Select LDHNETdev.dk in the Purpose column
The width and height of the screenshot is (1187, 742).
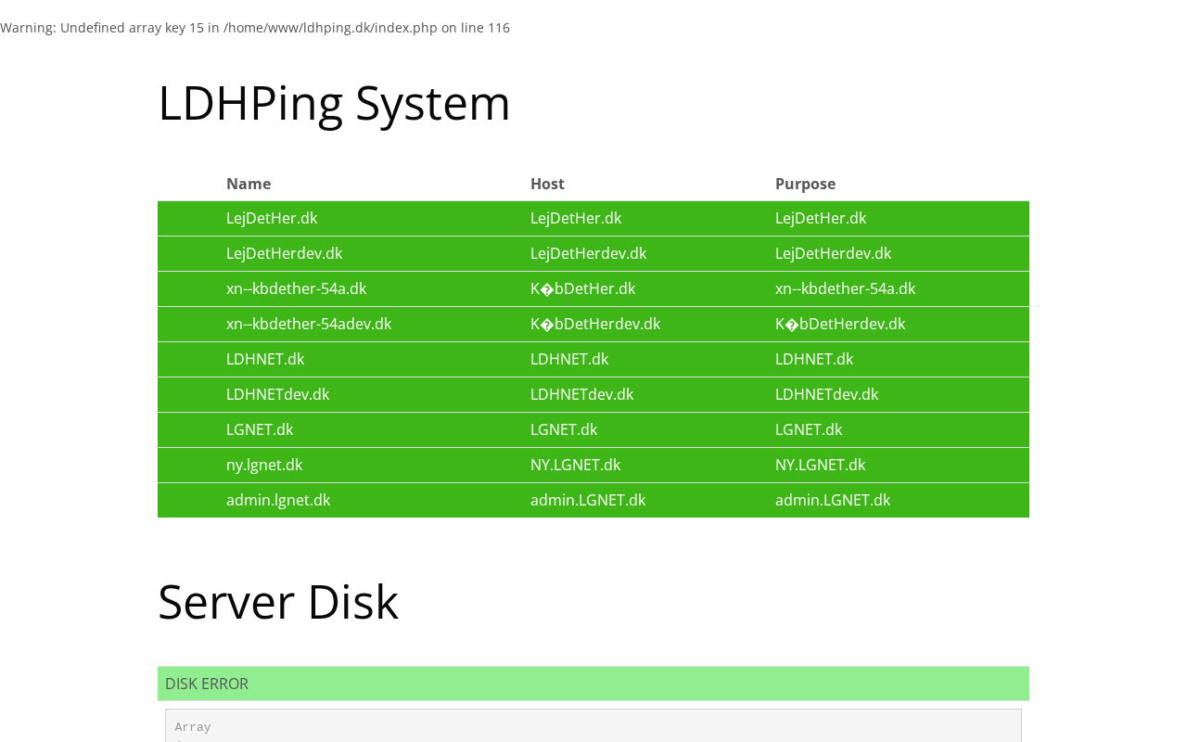[826, 395]
